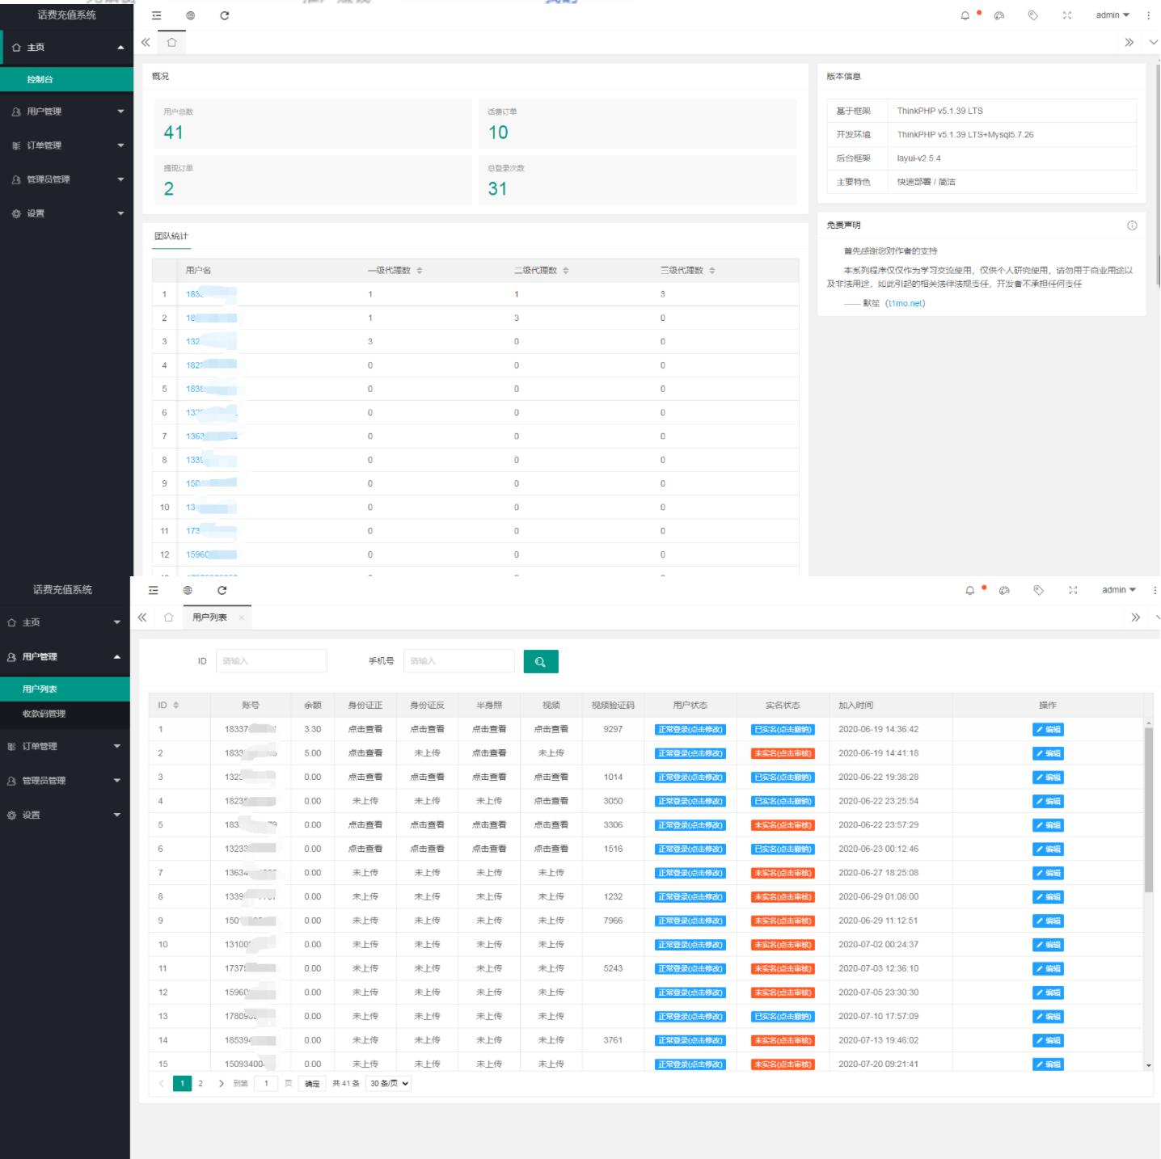
Task: Toggle login status for user ID 3
Action: [690, 778]
